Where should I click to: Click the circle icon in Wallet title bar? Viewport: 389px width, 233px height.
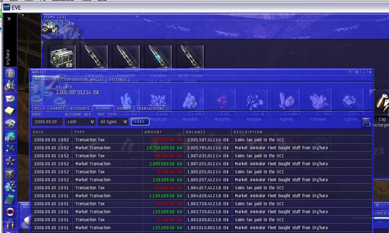pyautogui.click(x=357, y=72)
